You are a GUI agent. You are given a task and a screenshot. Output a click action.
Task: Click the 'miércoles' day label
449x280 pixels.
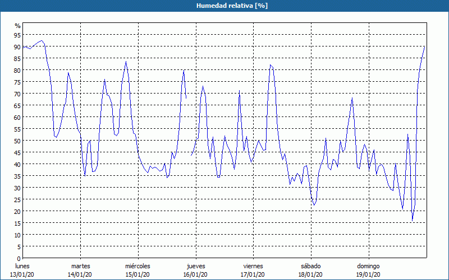coord(138,266)
